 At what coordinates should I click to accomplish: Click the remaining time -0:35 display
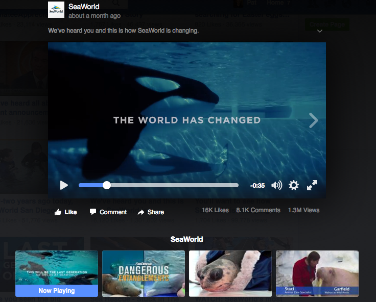click(x=257, y=186)
